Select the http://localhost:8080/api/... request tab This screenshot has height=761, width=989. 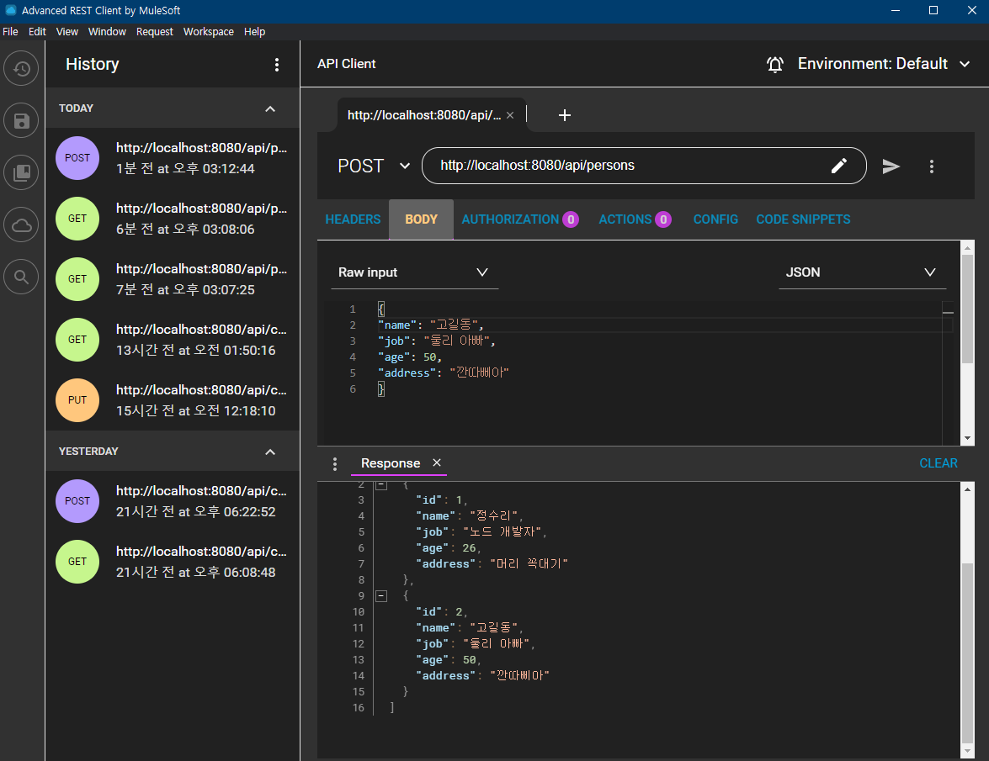click(424, 115)
